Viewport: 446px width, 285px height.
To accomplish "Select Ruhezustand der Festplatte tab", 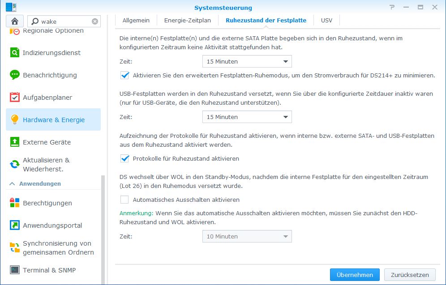I will click(x=266, y=20).
